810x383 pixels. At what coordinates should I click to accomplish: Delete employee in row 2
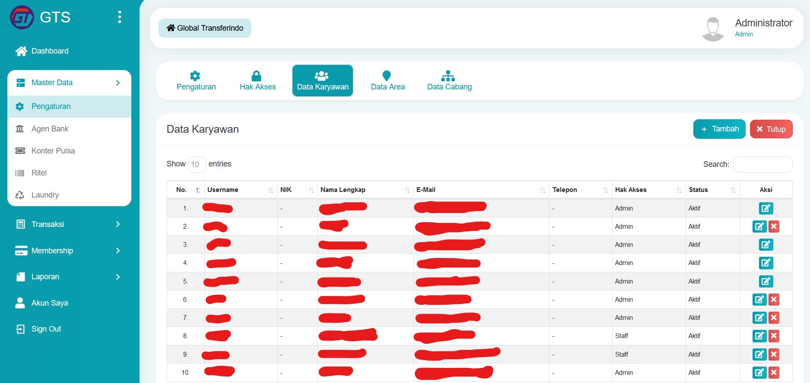(774, 227)
